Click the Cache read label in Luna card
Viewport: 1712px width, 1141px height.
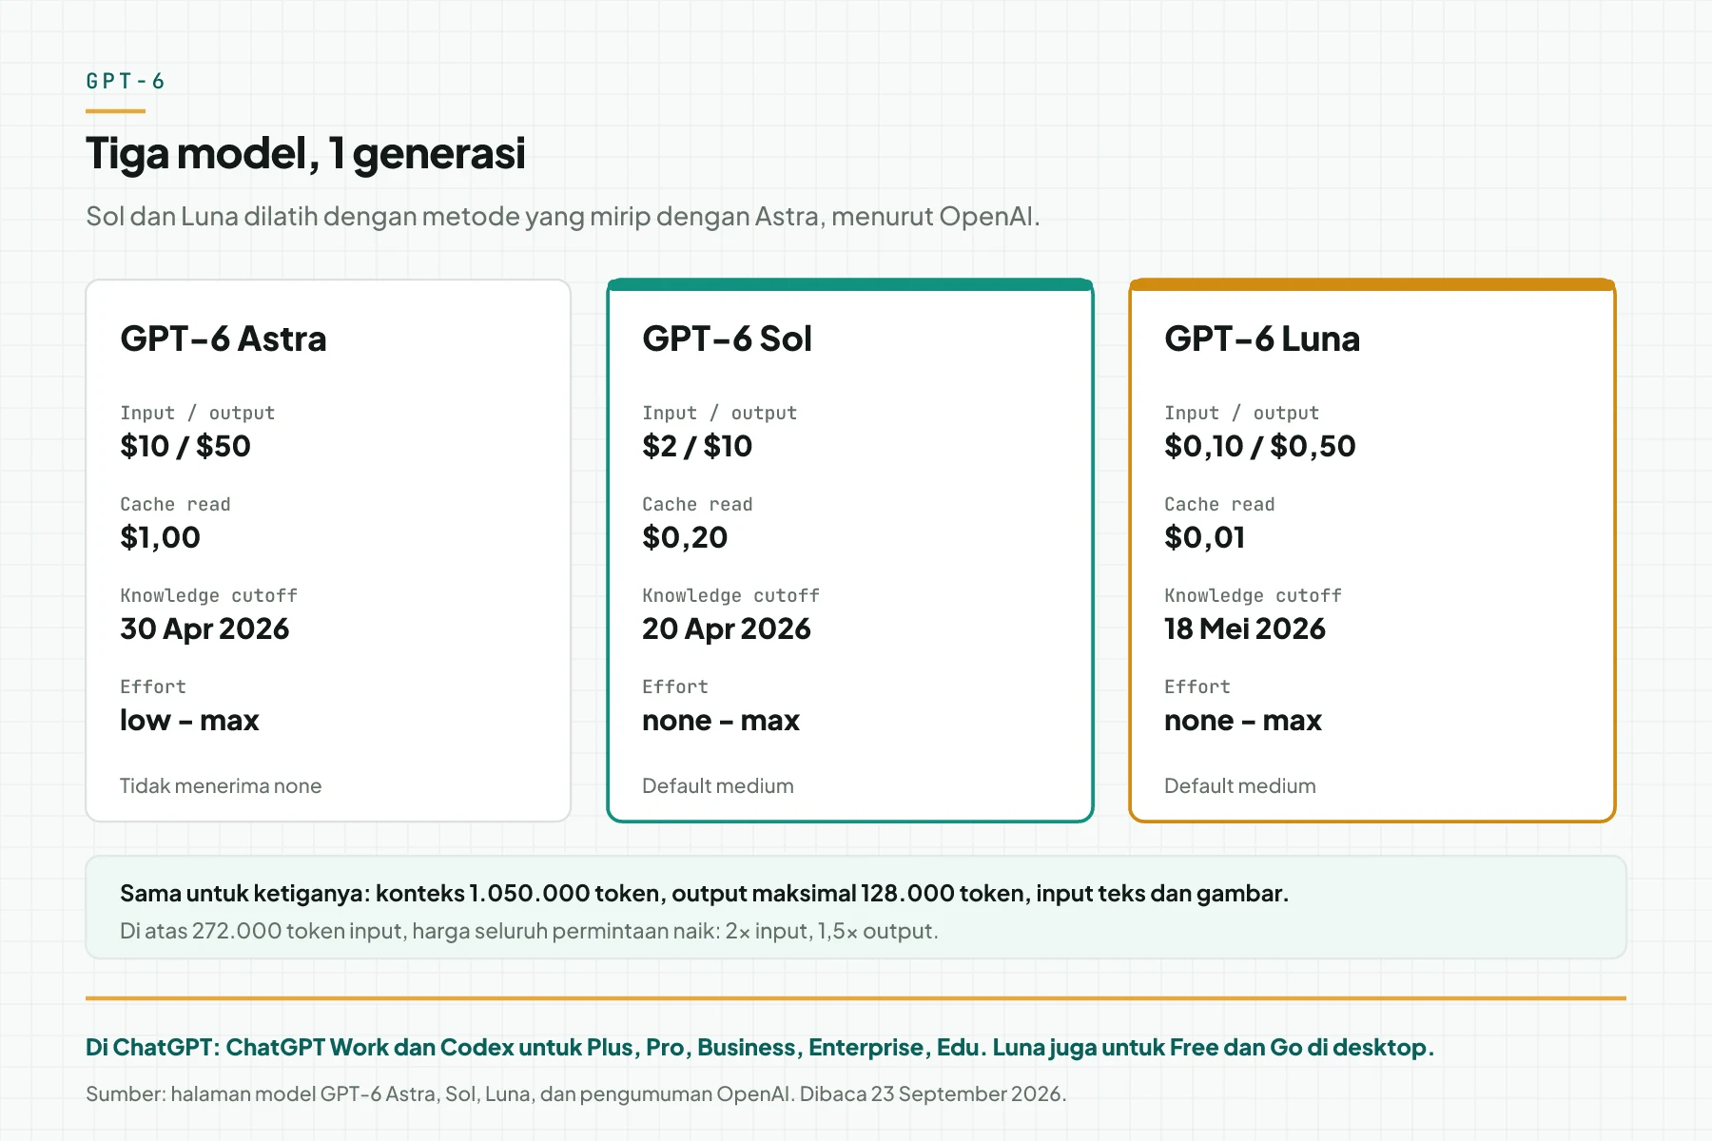coord(1219,504)
